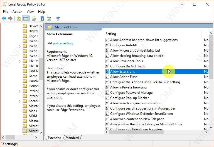Select Configure search suggestions in Address bar
This screenshot has height=147, width=214.
point(157,108)
